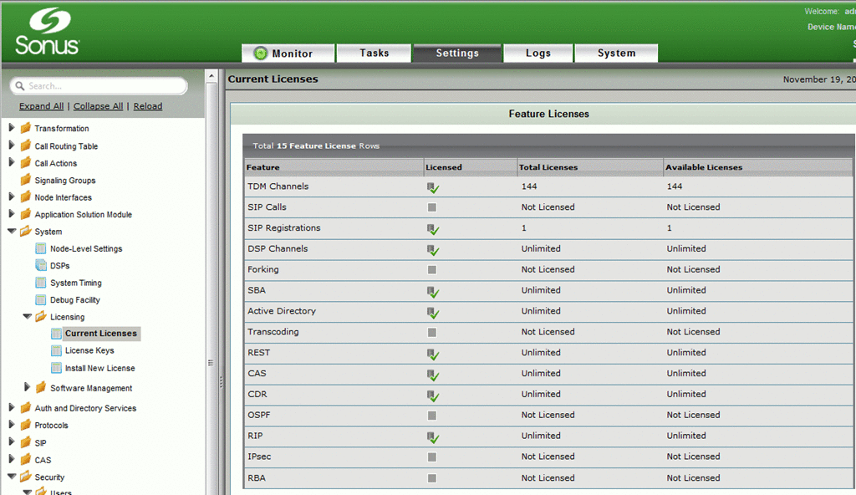This screenshot has height=495, width=856.
Task: Click the System Timing page icon
Action: [41, 283]
